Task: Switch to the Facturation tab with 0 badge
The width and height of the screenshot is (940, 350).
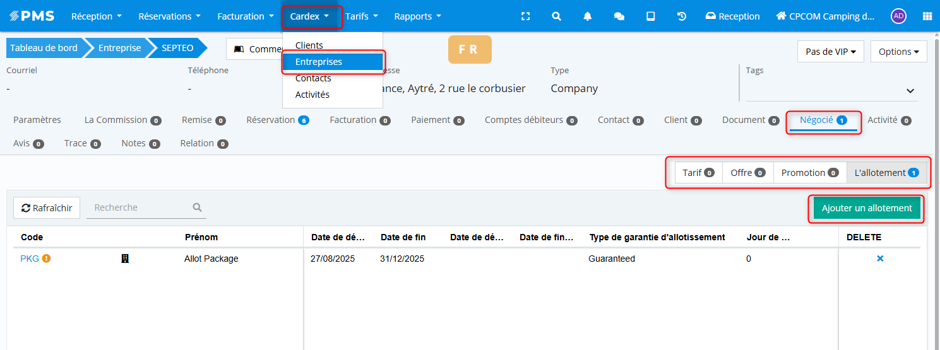Action: 359,120
